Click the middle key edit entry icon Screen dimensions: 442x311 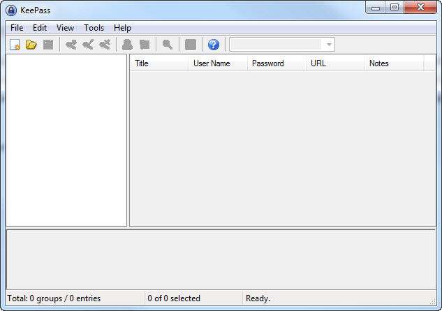click(88, 45)
